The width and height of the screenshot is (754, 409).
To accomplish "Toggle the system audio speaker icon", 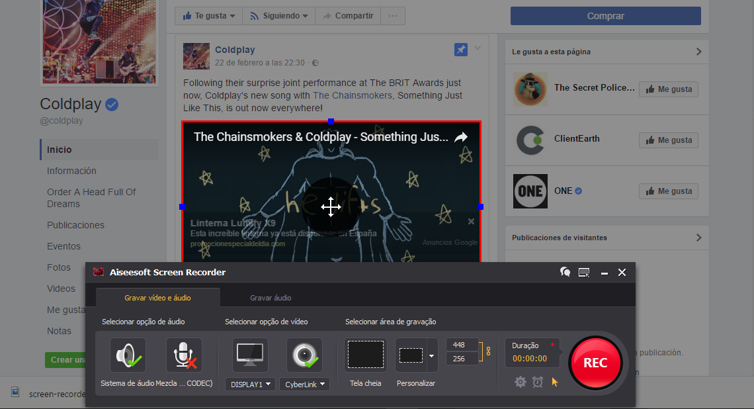I will [x=128, y=355].
